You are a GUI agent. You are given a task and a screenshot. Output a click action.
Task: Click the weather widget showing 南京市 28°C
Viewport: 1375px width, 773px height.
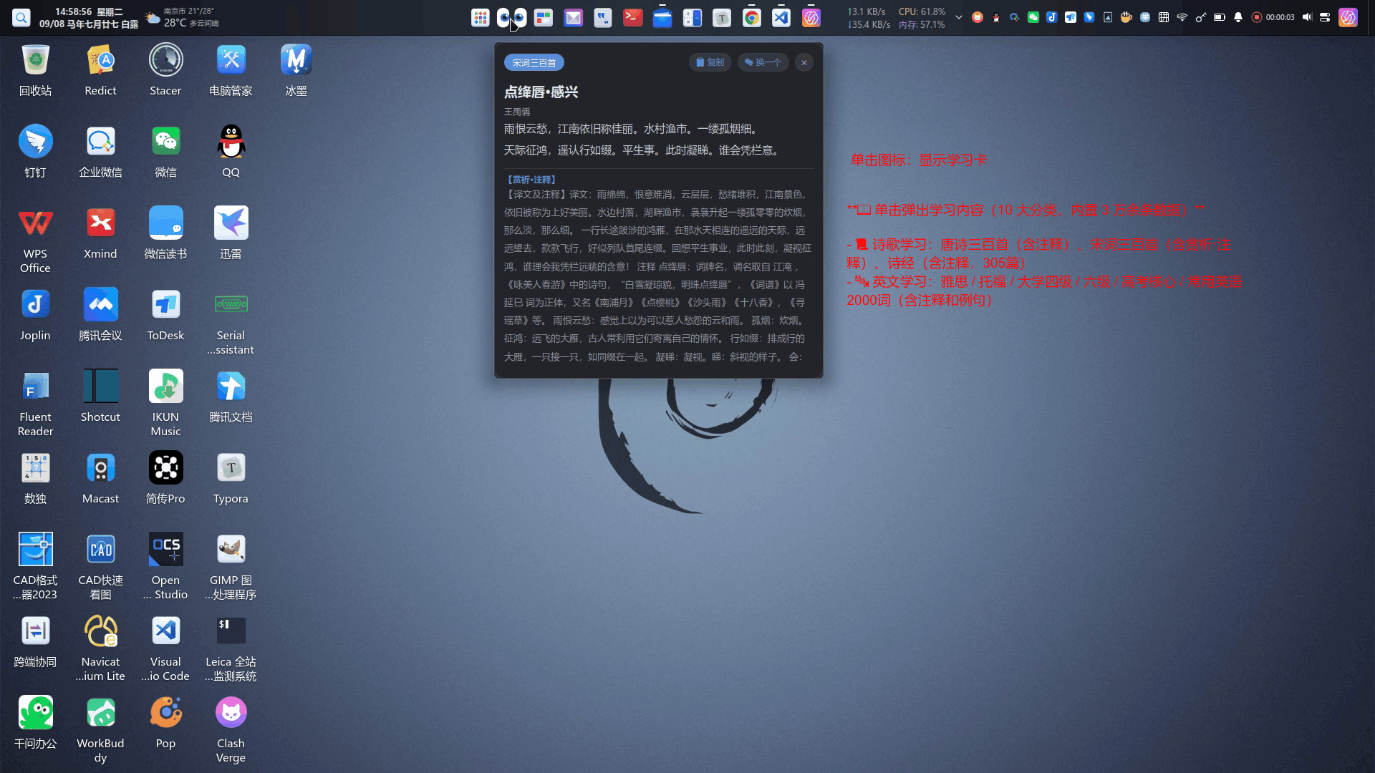183,17
